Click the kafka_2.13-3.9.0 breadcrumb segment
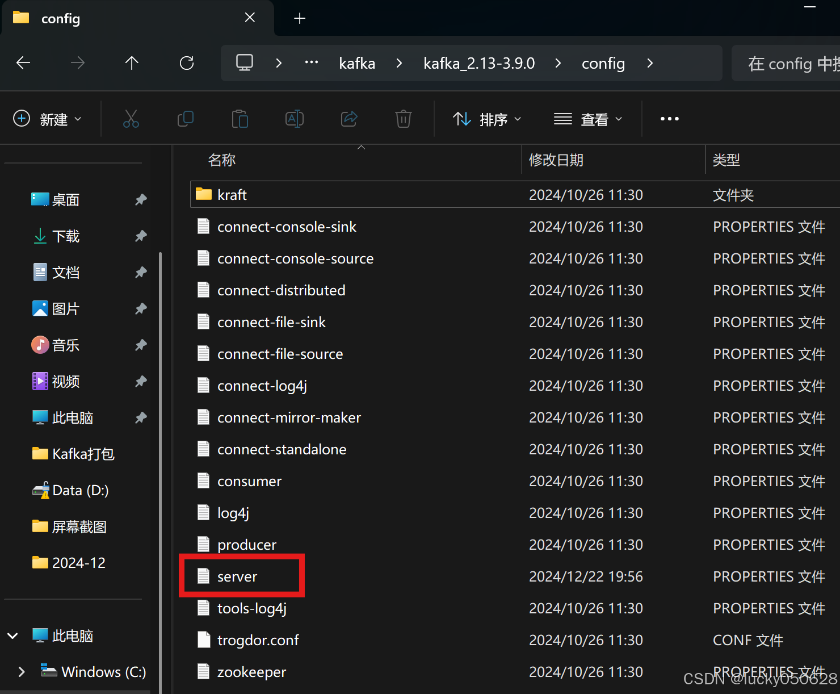 pos(479,63)
